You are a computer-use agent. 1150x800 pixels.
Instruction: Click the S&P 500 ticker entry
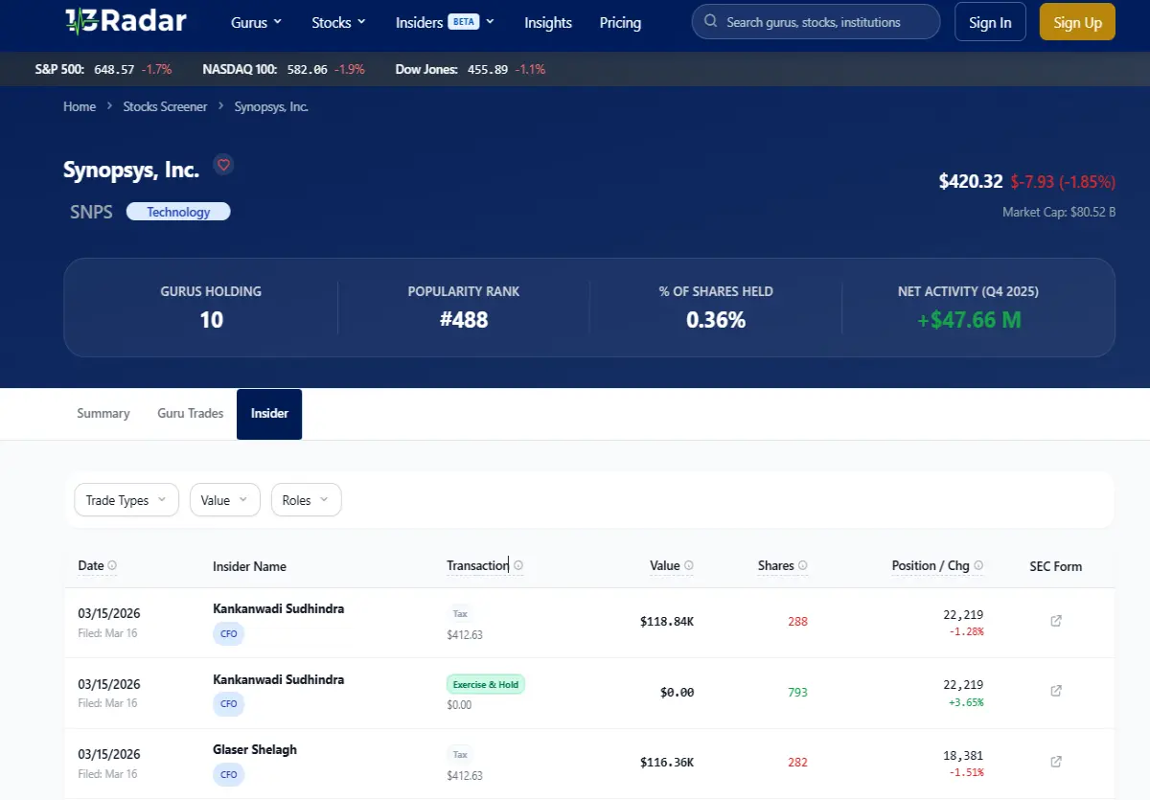pyautogui.click(x=103, y=69)
